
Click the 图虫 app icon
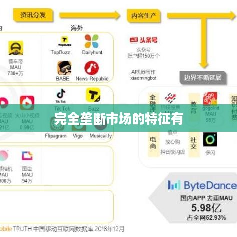pyautogui.click(x=27, y=156)
